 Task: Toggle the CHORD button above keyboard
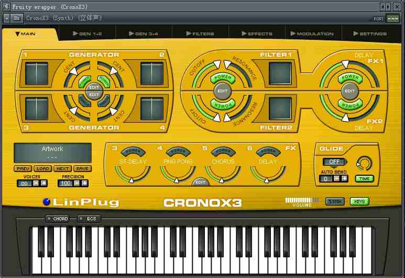point(57,219)
